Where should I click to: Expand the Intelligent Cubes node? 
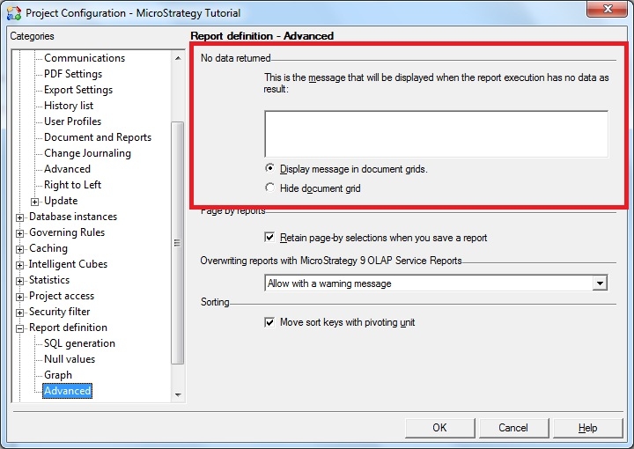(19, 265)
